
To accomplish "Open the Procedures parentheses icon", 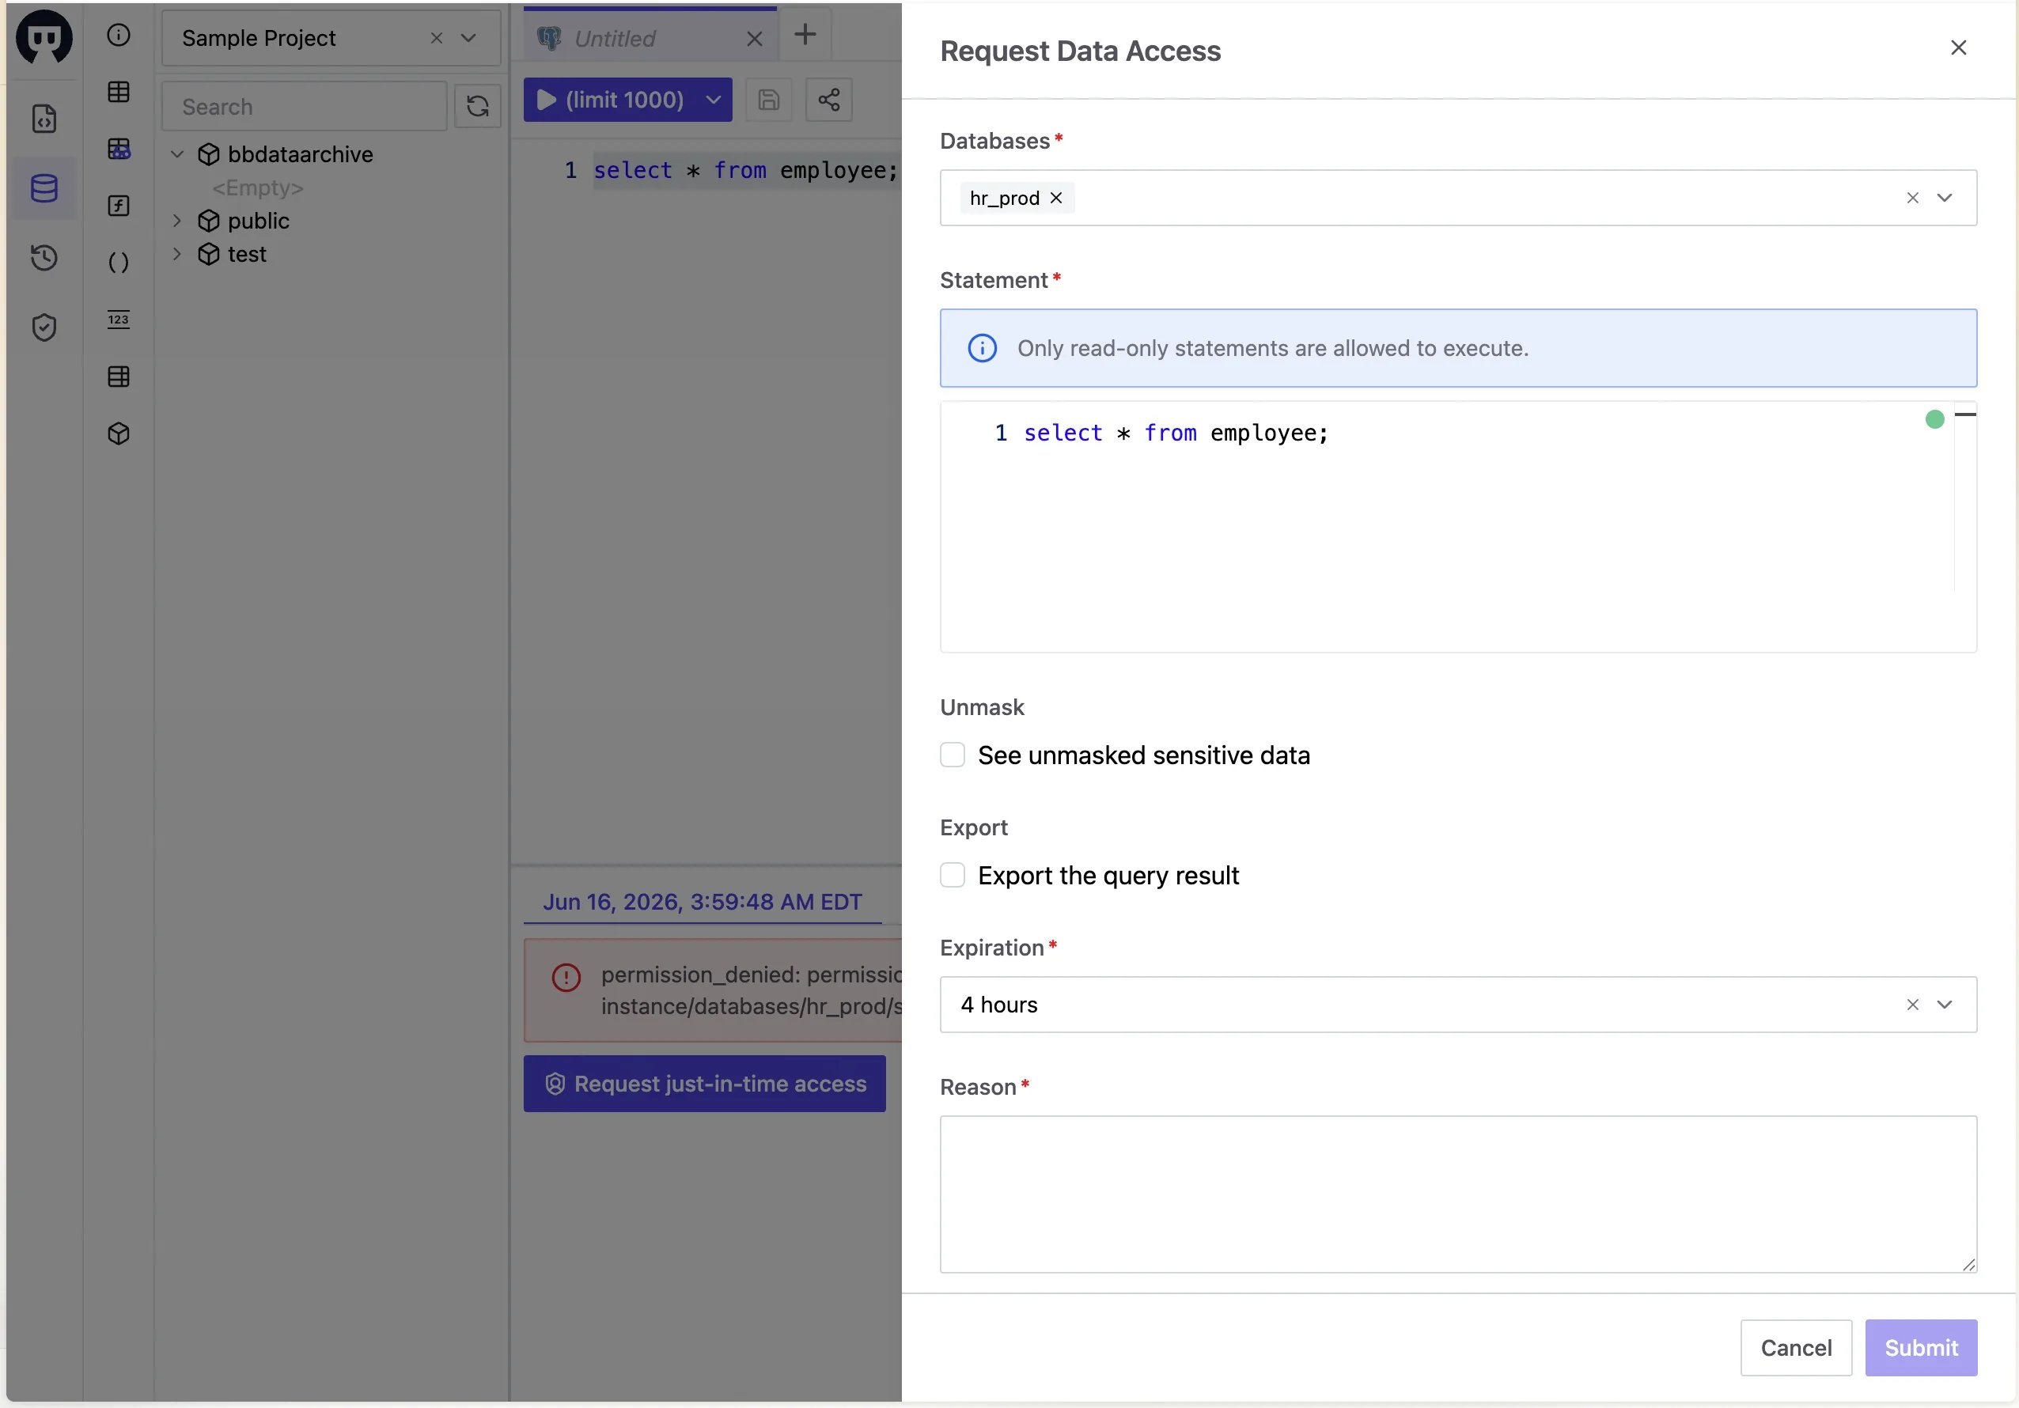I will (119, 262).
